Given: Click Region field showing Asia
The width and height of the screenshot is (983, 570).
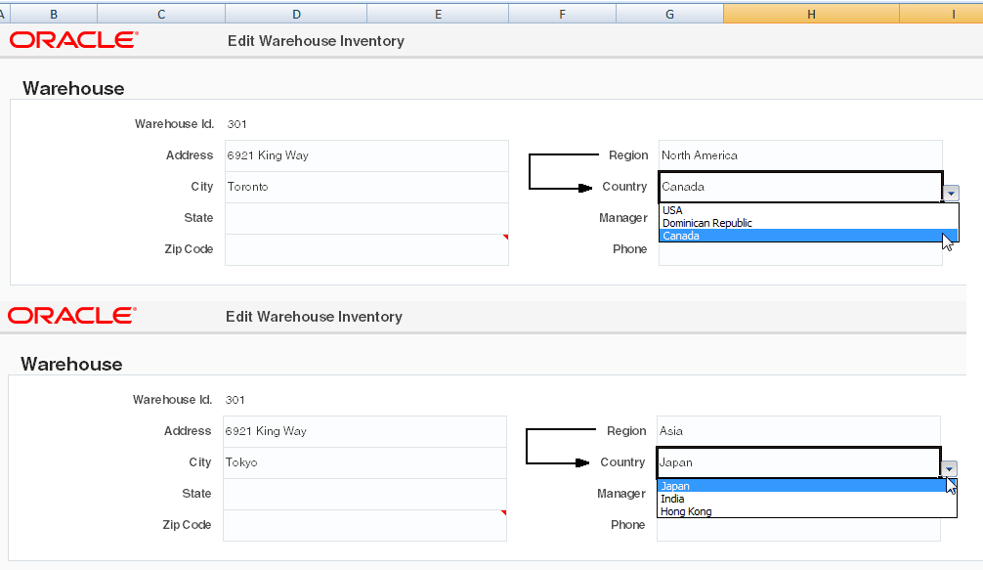Looking at the screenshot, I should (798, 431).
